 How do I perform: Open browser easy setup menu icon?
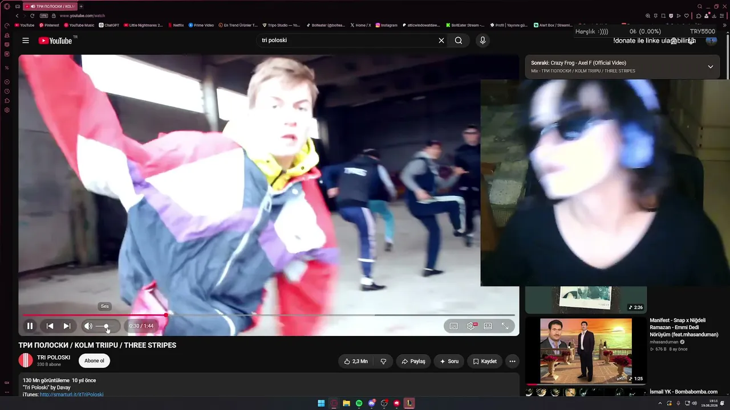tap(721, 16)
